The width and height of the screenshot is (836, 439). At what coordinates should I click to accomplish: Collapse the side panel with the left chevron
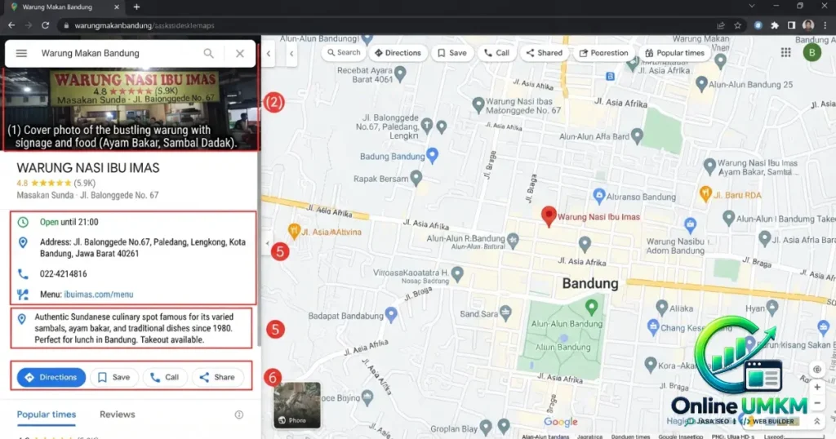pos(269,53)
